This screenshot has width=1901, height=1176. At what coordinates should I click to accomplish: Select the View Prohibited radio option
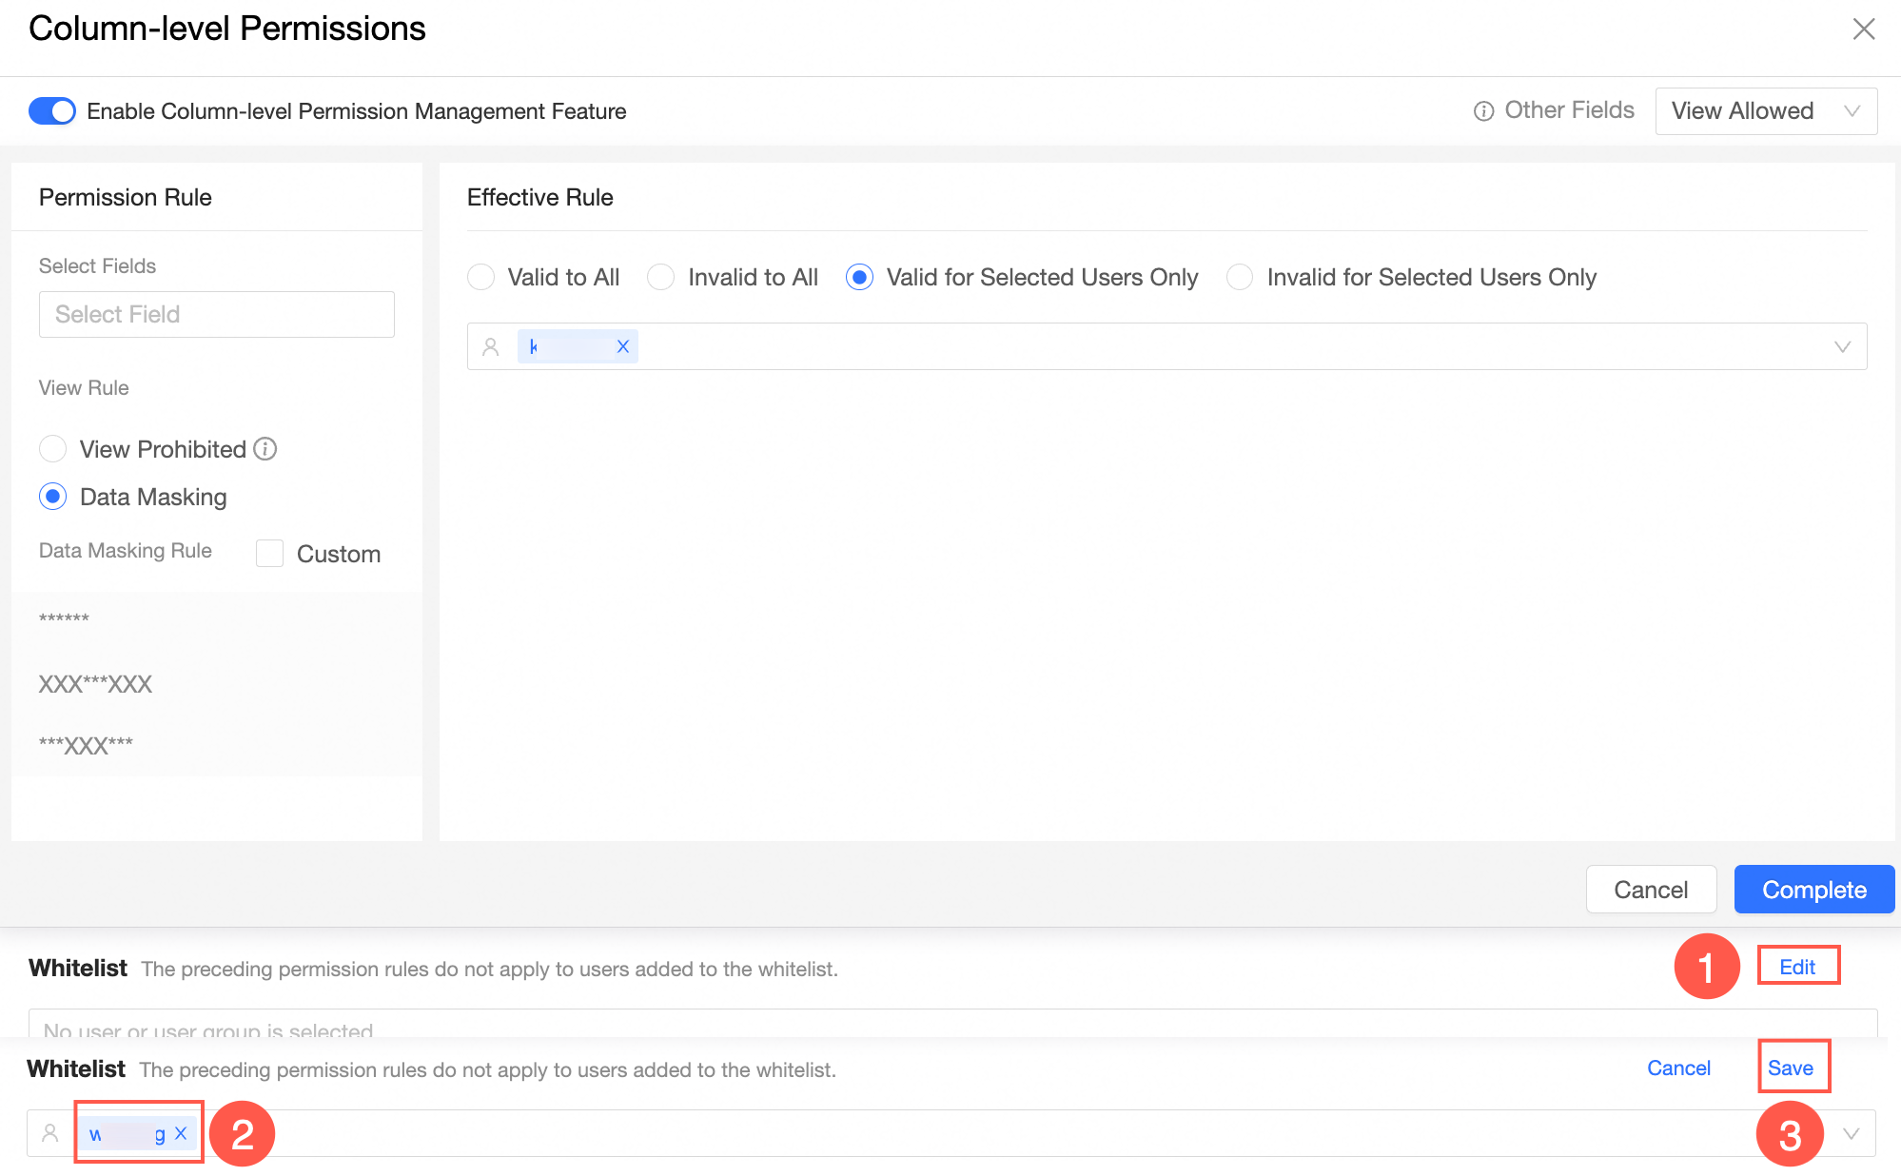click(x=53, y=449)
